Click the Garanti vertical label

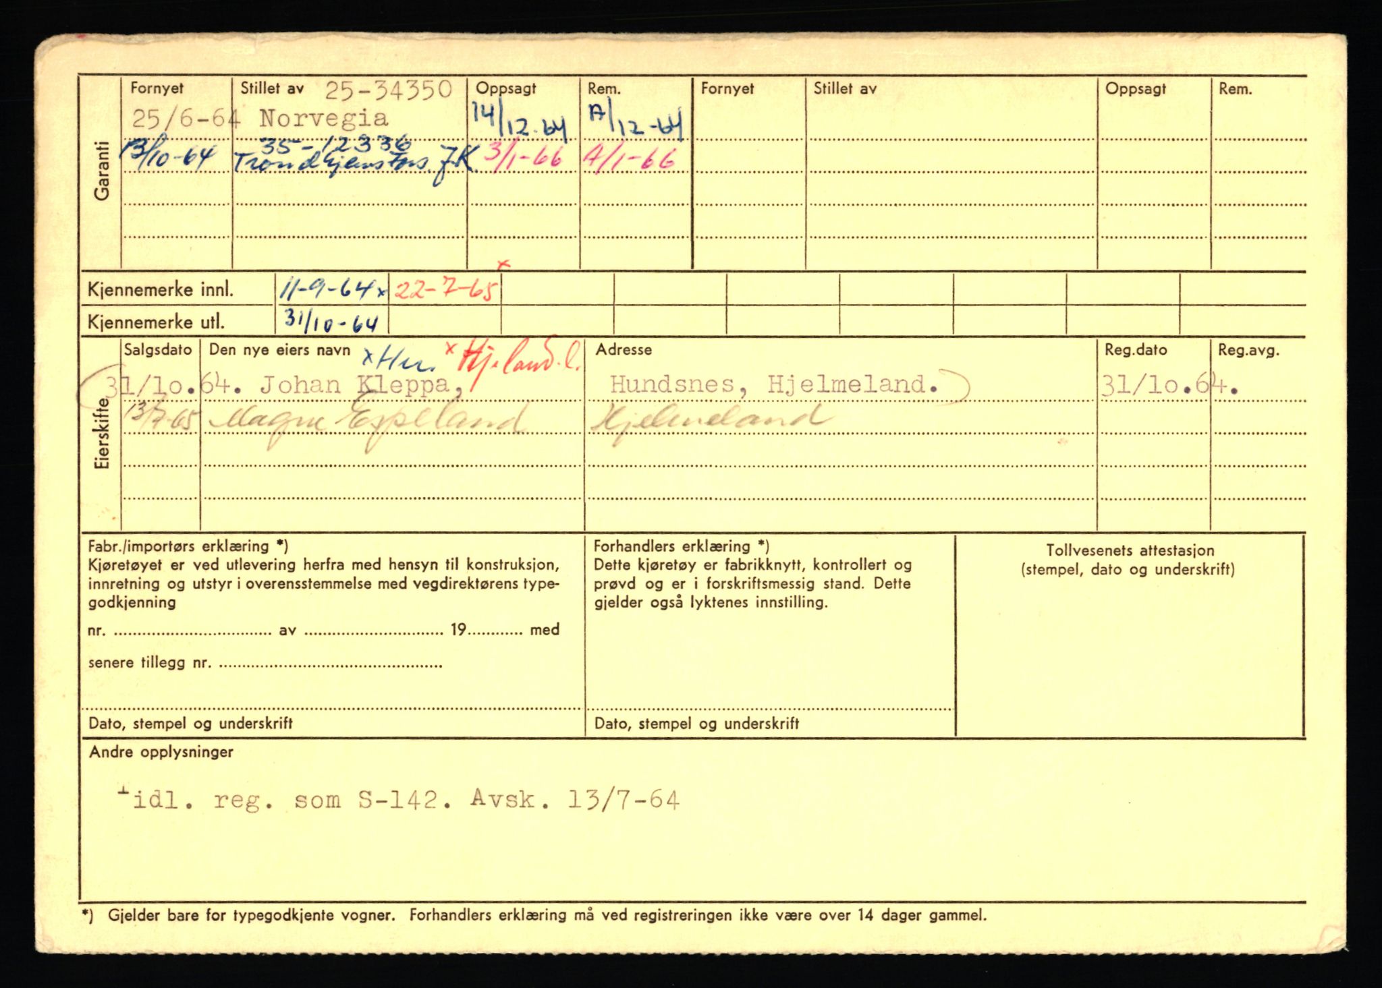click(x=101, y=171)
